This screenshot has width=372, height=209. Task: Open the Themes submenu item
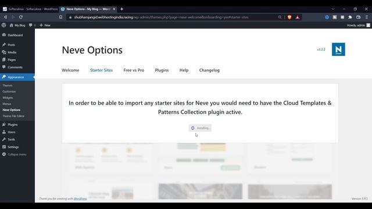point(8,85)
